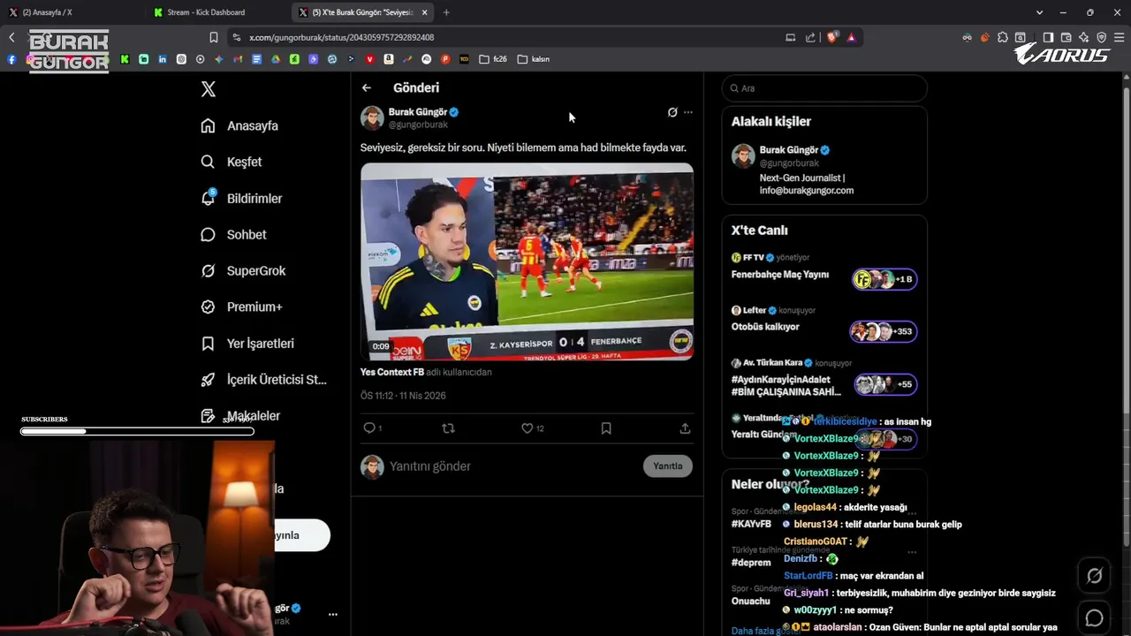Open Bildirimler notifications in sidebar
Screen dimensions: 1131x636
[x=241, y=198]
